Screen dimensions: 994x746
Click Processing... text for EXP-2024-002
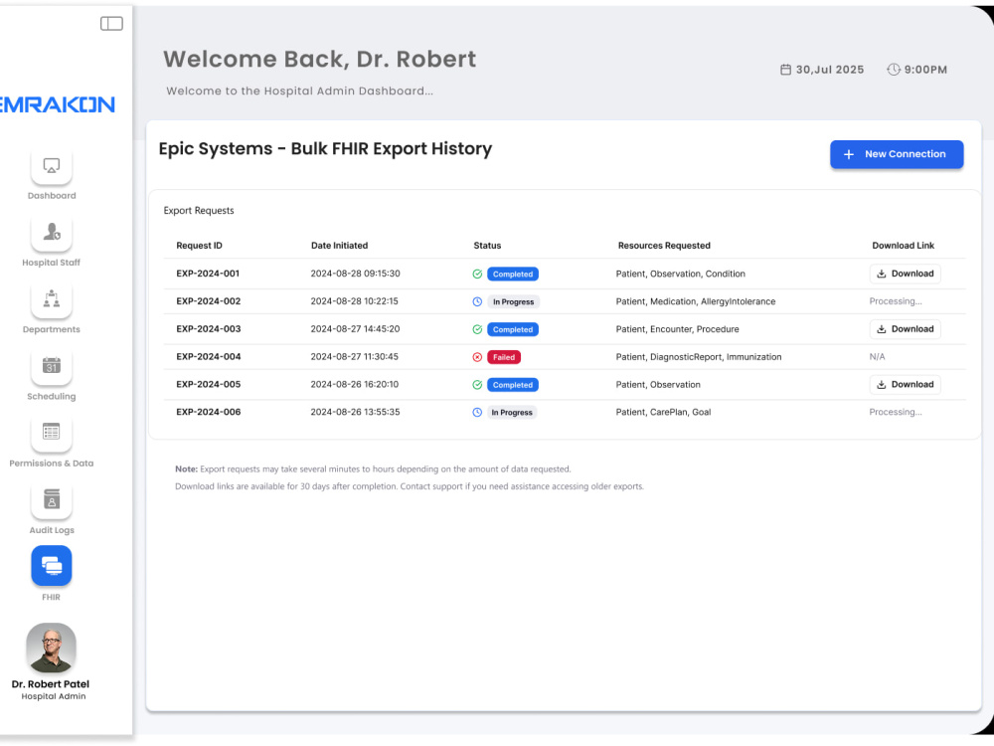[896, 301]
